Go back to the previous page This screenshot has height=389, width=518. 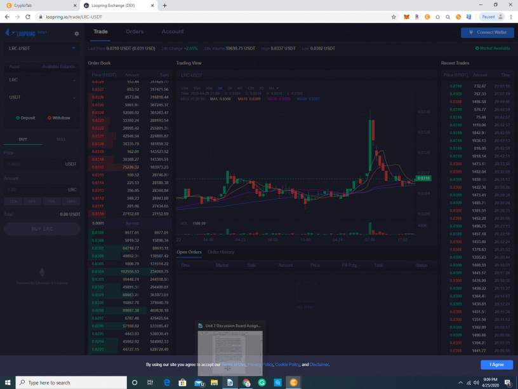(7, 17)
